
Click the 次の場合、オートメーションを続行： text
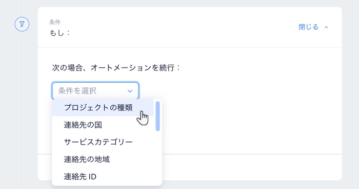coord(116,68)
